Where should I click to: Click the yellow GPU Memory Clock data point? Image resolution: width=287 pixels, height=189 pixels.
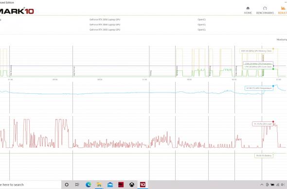point(273,49)
